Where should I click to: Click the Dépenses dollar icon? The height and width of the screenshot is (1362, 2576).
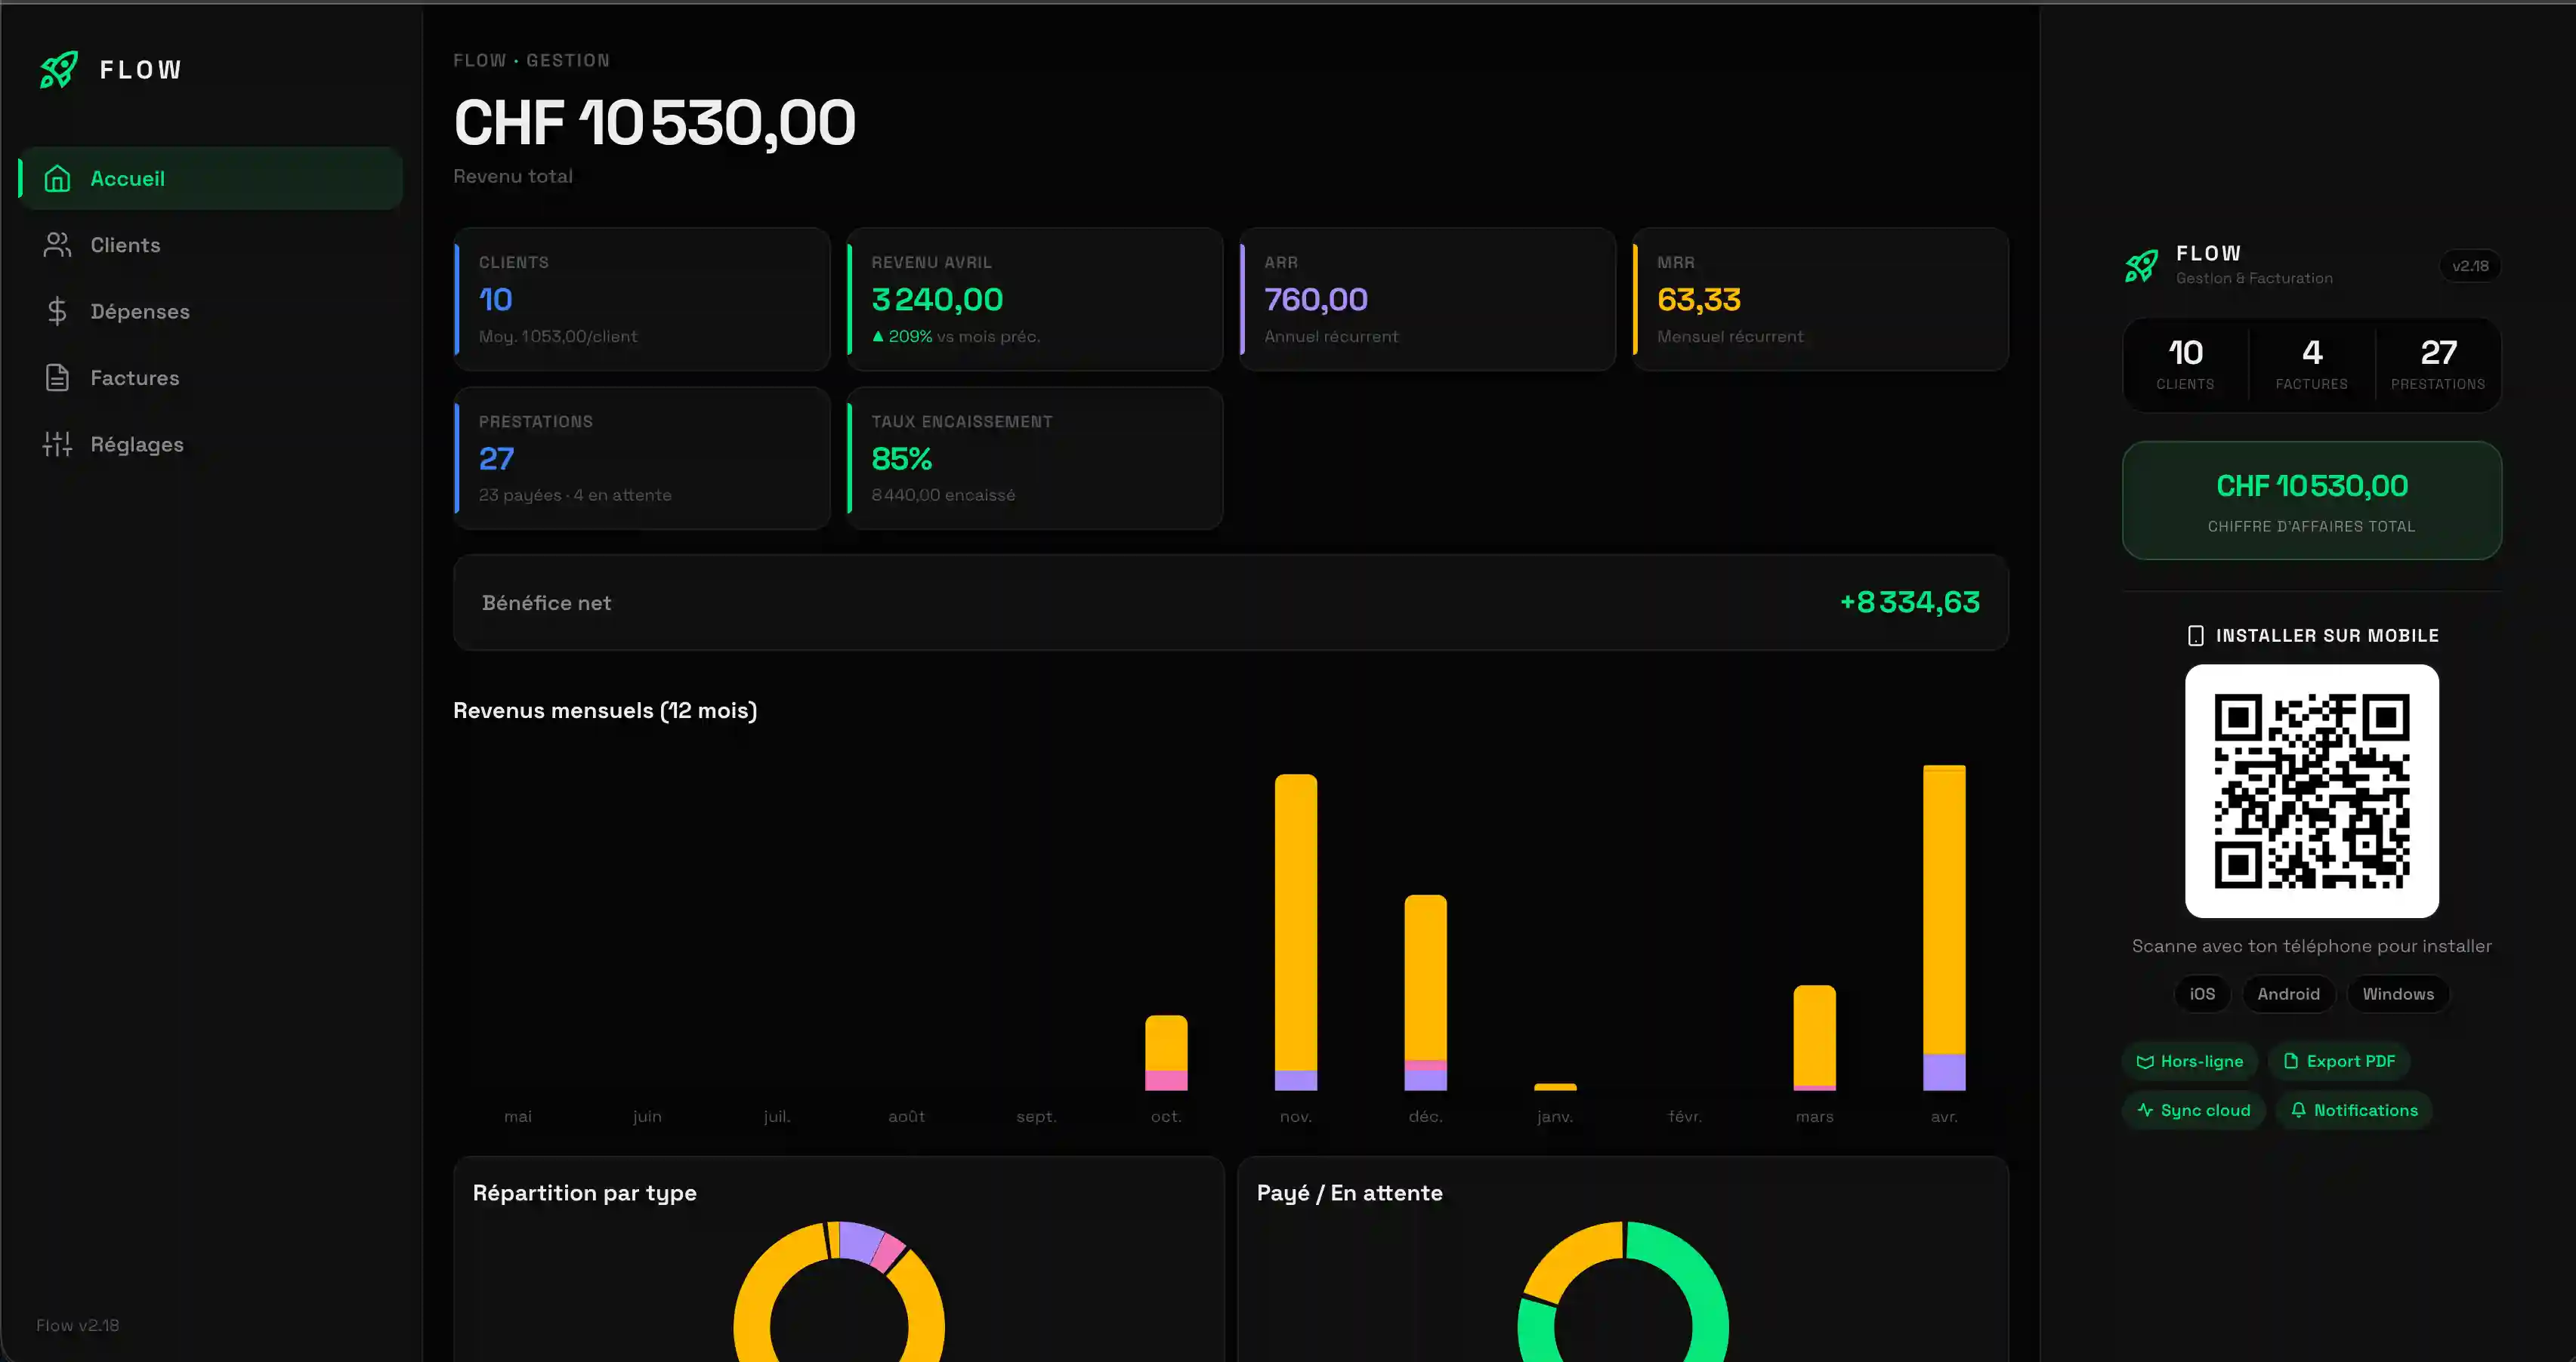pos(57,312)
